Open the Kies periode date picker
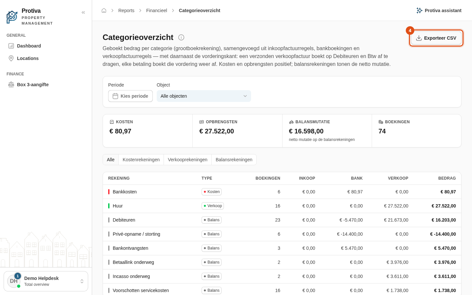 [130, 96]
